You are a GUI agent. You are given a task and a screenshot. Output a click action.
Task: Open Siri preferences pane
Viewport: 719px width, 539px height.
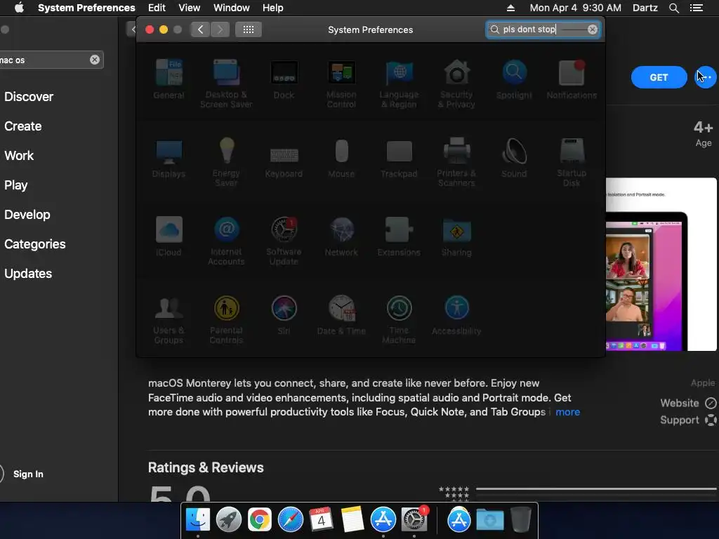coord(284,315)
